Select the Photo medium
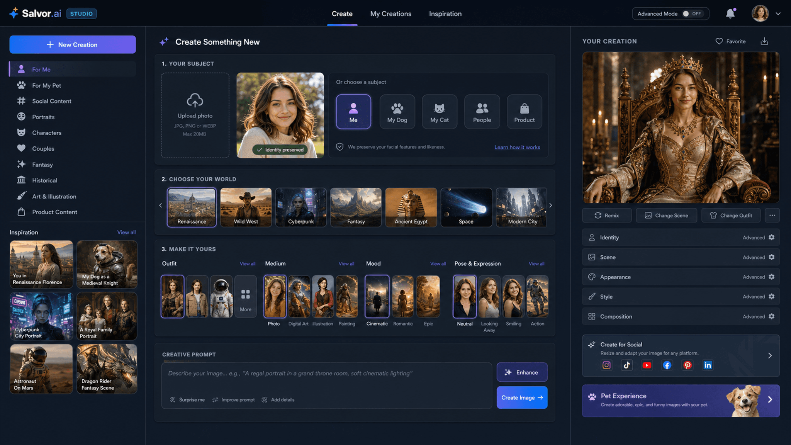Image resolution: width=791 pixels, height=445 pixels. (x=275, y=296)
